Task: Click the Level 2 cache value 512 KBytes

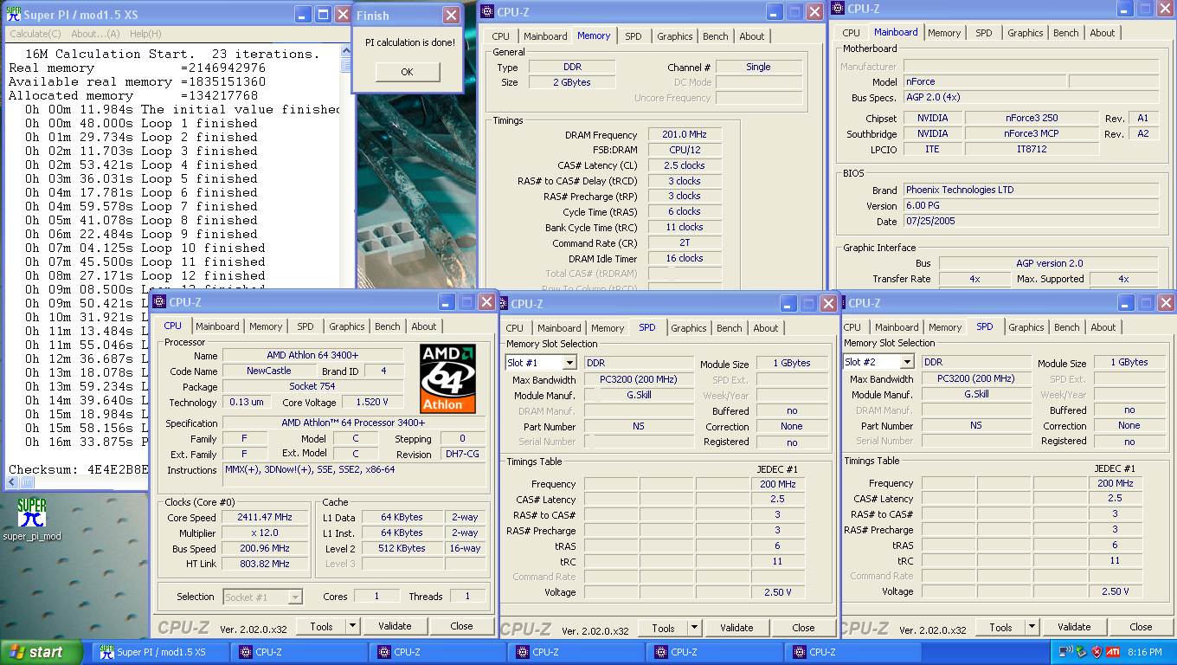Action: coord(402,549)
